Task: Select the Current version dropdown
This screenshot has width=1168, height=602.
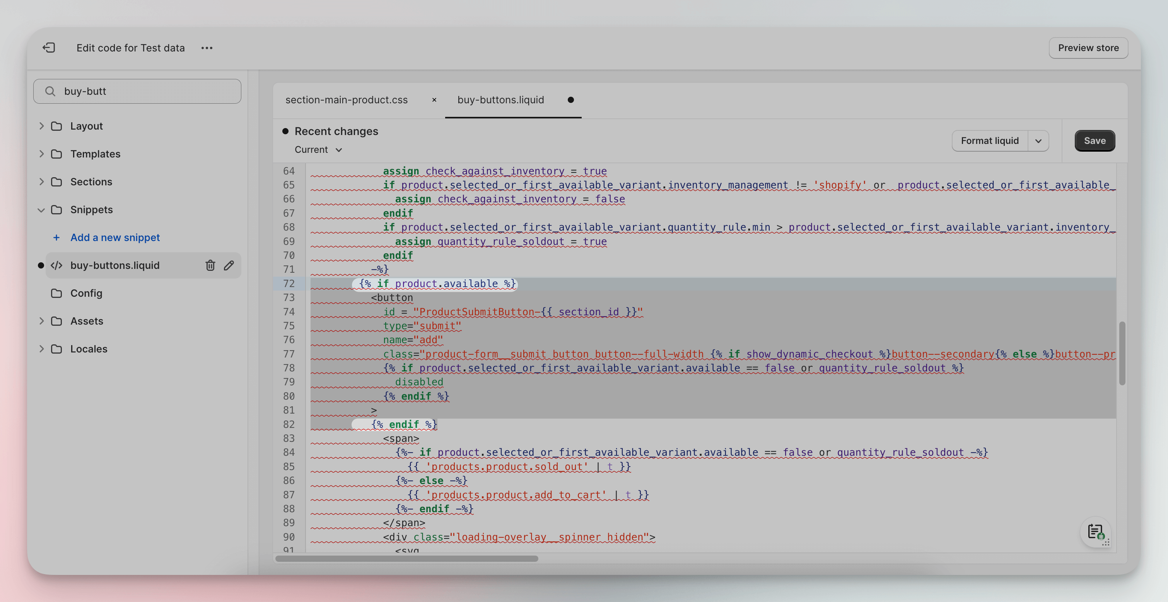Action: click(318, 149)
